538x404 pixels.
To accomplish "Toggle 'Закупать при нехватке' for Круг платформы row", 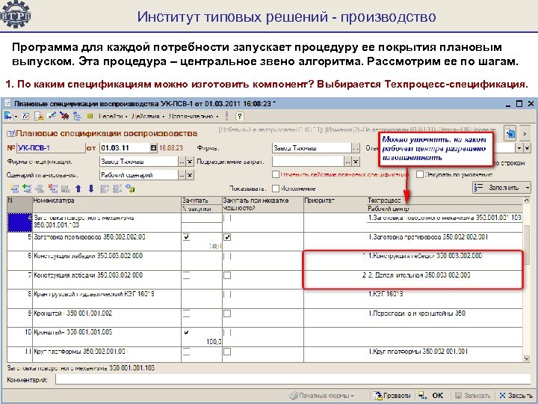I will (227, 352).
